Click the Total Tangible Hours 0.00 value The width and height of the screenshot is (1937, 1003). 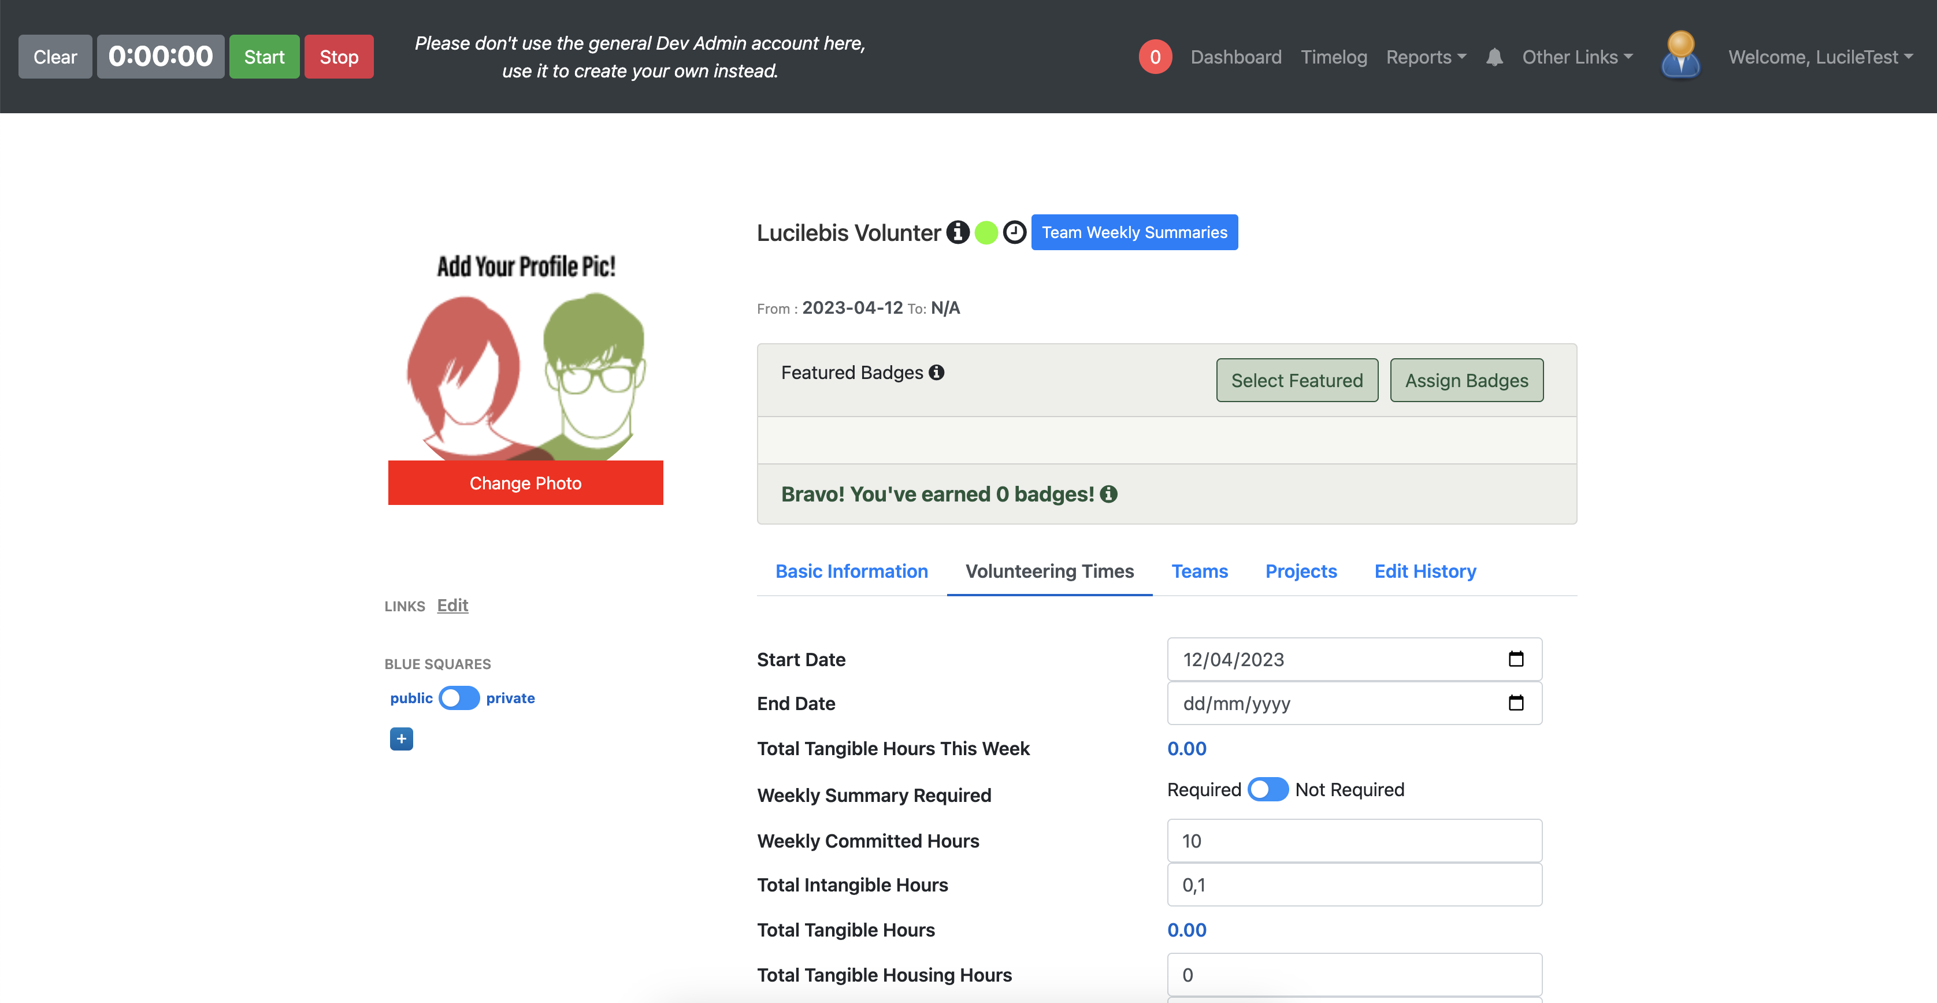point(1186,930)
